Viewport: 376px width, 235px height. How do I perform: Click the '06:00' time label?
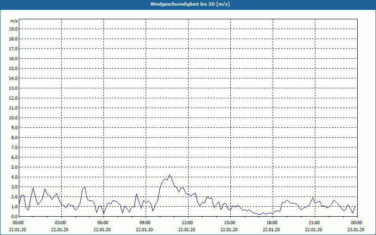[x=103, y=223]
